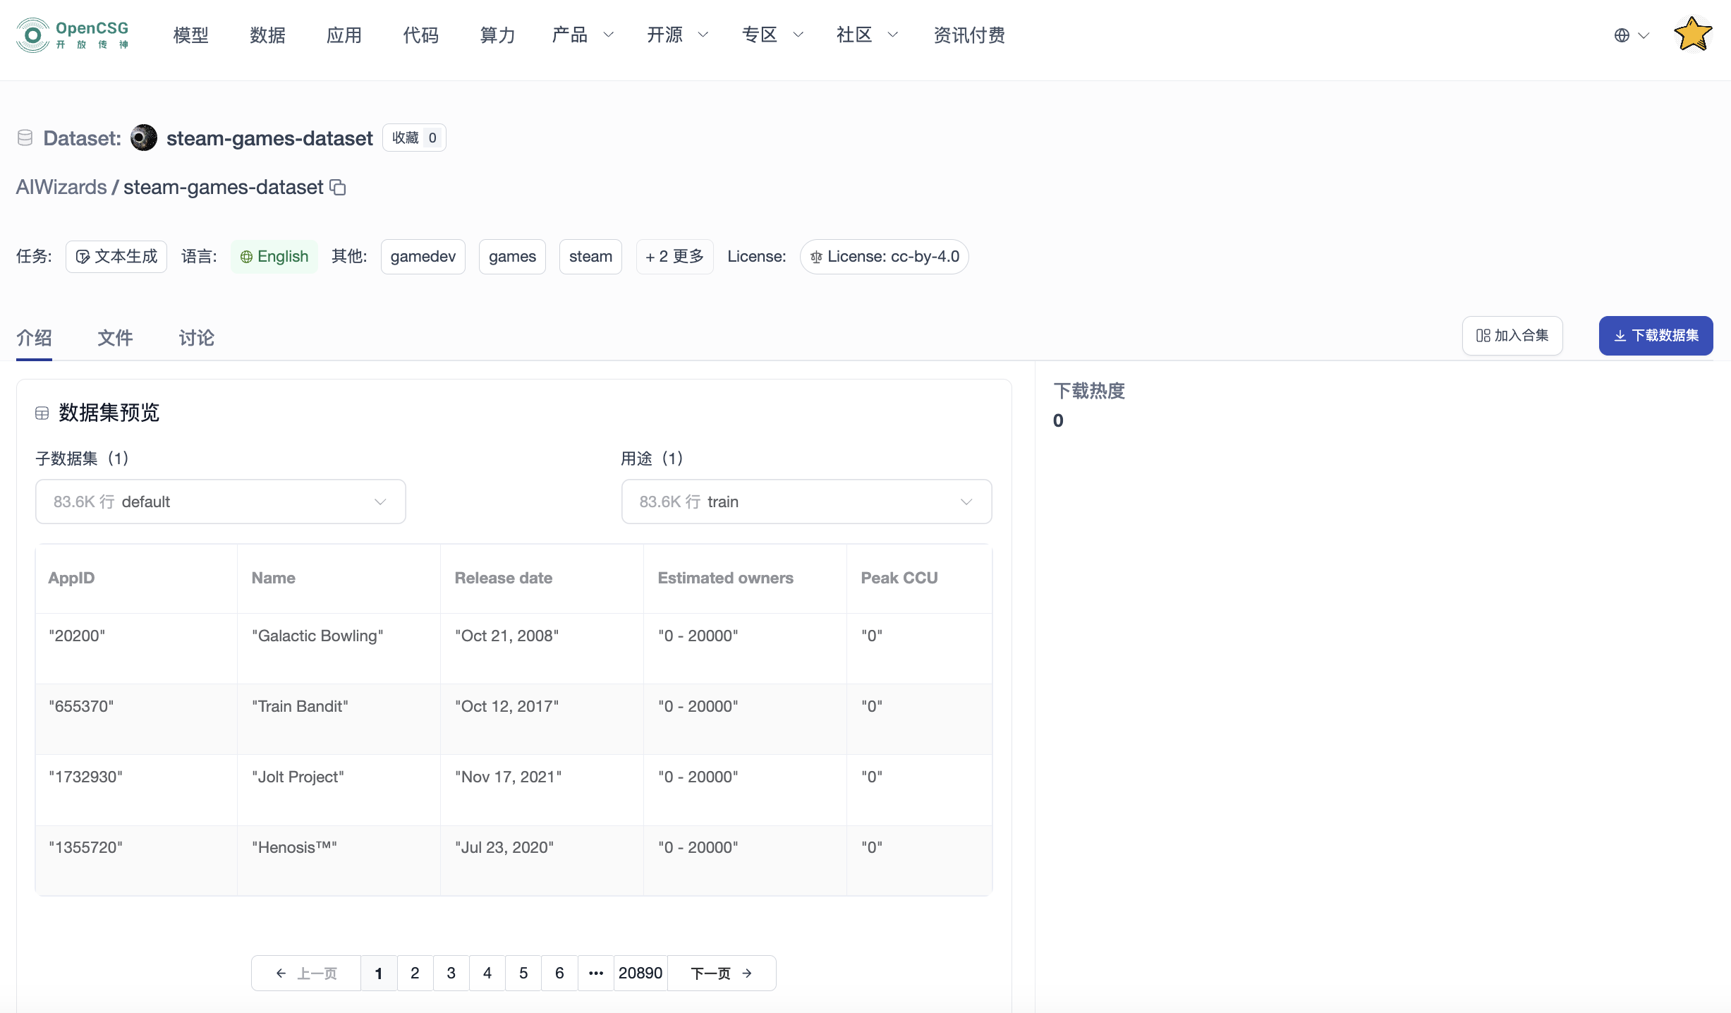Click the database icon beside Dataset title
This screenshot has width=1731, height=1013.
[x=25, y=138]
